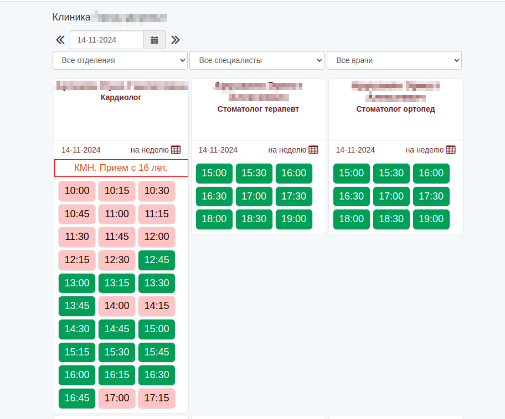The height and width of the screenshot is (419, 505).
Task: Click Стоматолог ортопед weekly schedule grid icon
Action: point(451,150)
